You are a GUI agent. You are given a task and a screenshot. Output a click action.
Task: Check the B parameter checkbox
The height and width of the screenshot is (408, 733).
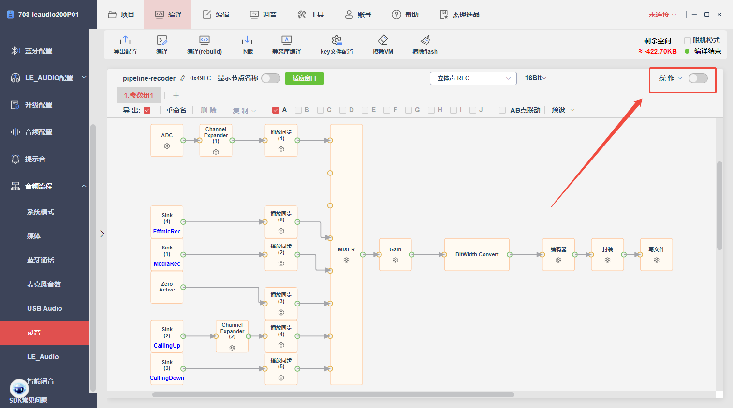(x=298, y=110)
